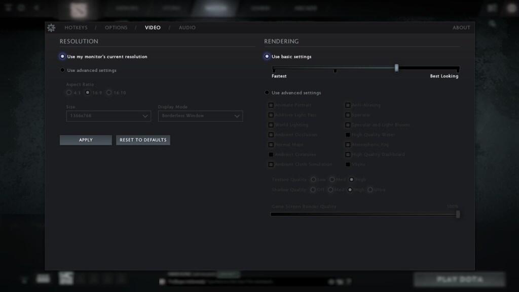Open the Size resolution dropdown
The width and height of the screenshot is (519, 292).
(108, 116)
